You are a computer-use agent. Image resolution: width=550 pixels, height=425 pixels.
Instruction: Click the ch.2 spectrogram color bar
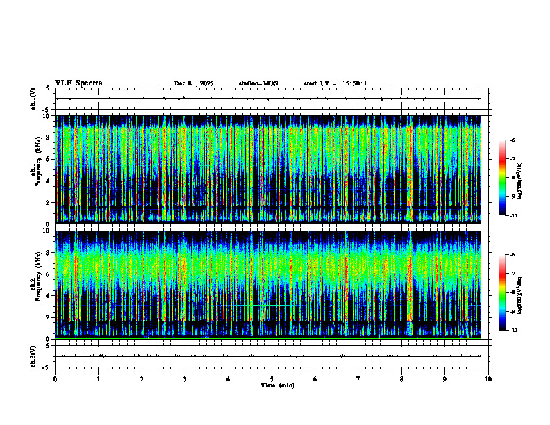(503, 292)
